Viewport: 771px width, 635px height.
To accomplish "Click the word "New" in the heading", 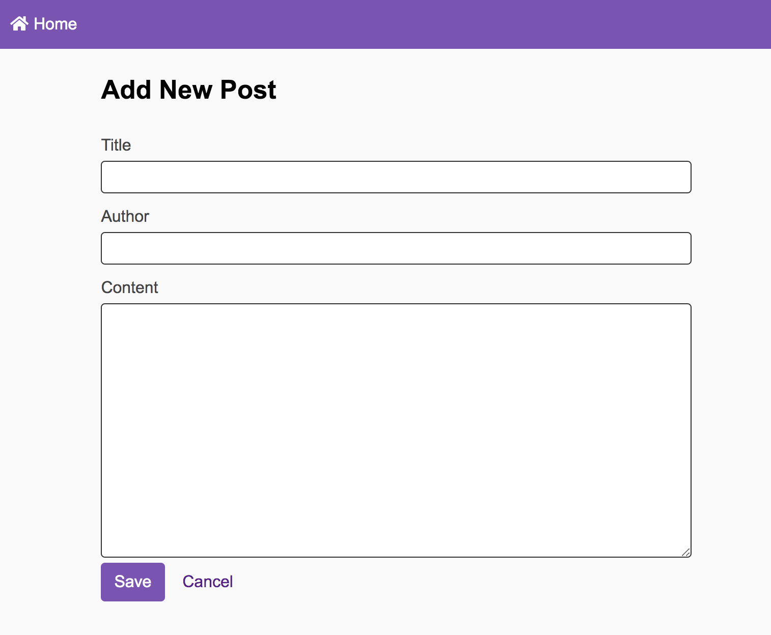I will (186, 90).
